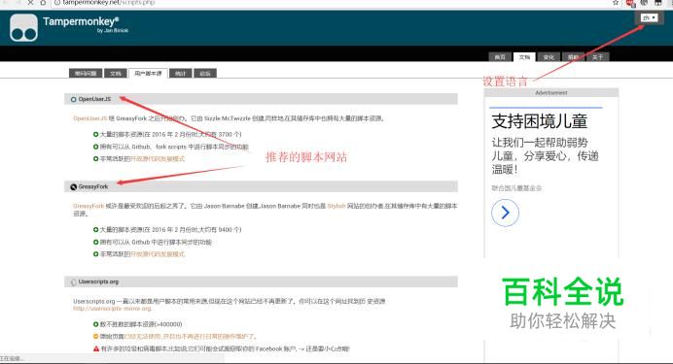Open the 统计 sub-tab
The image size is (673, 364).
[180, 74]
